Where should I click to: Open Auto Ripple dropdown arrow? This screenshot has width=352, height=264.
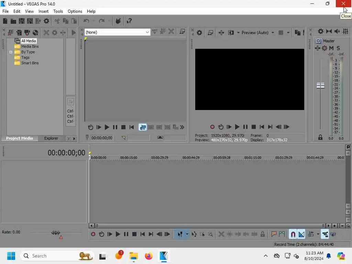(318, 234)
